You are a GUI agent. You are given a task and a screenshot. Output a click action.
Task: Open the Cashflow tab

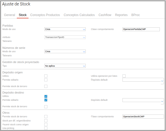[105, 15]
